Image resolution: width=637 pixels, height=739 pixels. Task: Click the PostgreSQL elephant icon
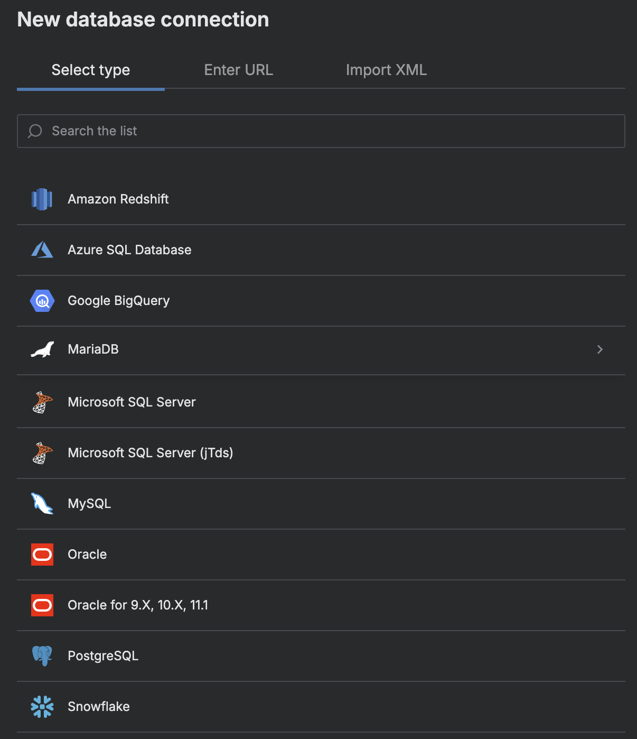42,656
